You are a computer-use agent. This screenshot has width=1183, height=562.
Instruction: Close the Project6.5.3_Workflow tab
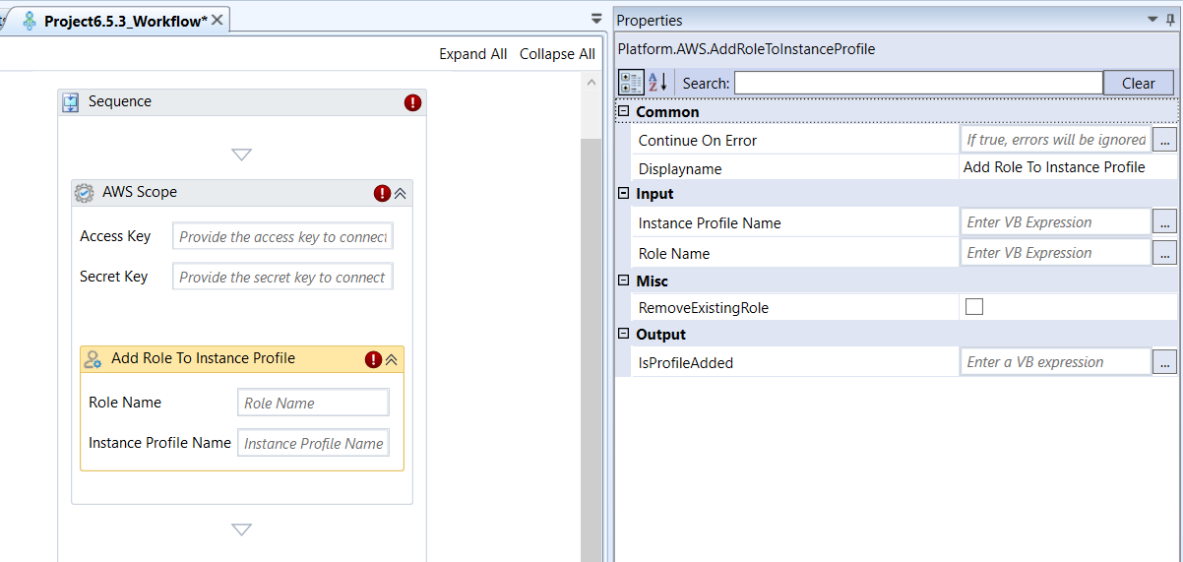click(218, 20)
